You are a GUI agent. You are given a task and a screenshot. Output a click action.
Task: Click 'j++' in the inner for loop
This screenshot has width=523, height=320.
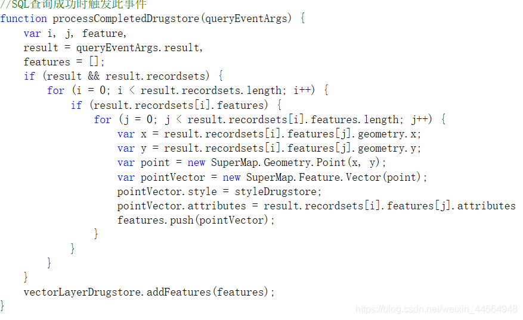point(419,120)
